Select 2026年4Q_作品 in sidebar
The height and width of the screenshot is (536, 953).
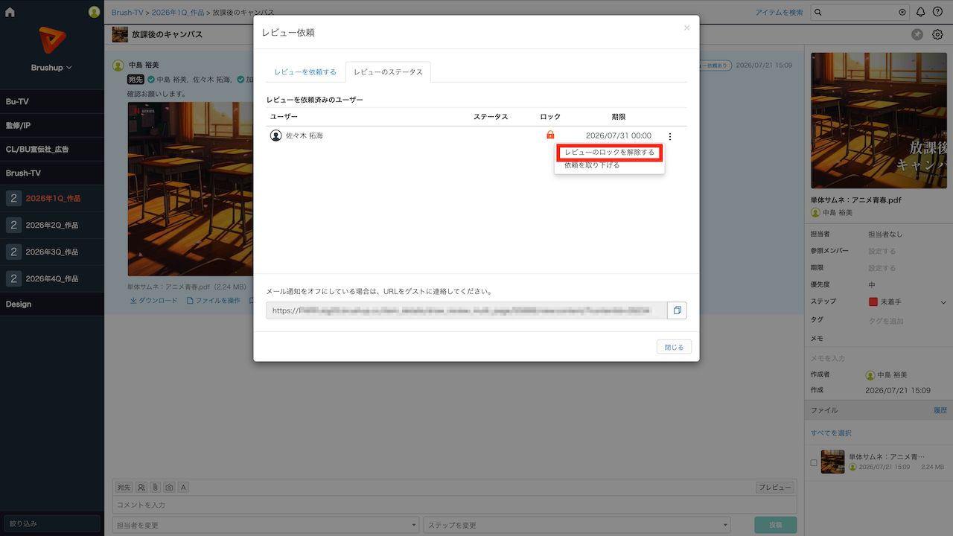pyautogui.click(x=51, y=278)
